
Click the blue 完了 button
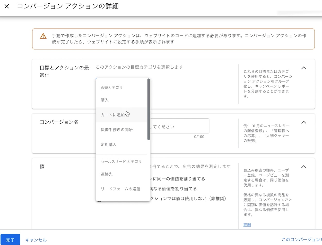coord(10,240)
